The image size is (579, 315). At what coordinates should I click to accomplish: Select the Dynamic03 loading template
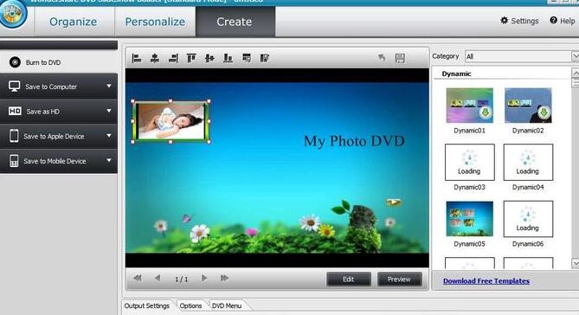coord(469,162)
